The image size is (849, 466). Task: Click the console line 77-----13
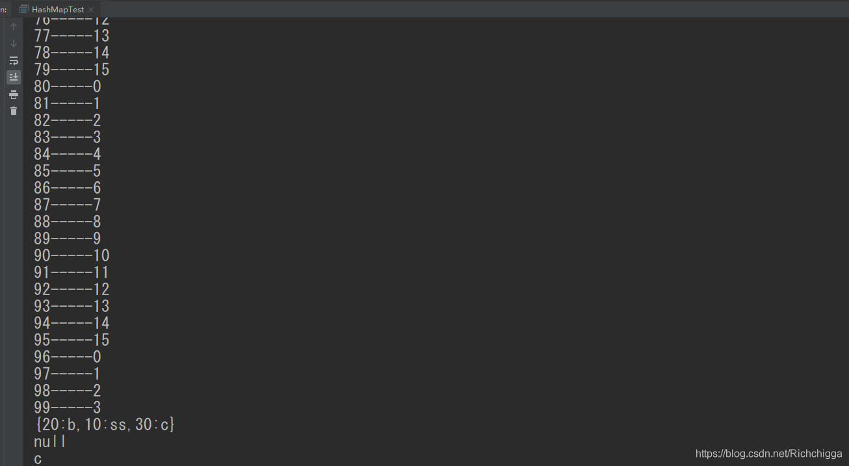[72, 36]
